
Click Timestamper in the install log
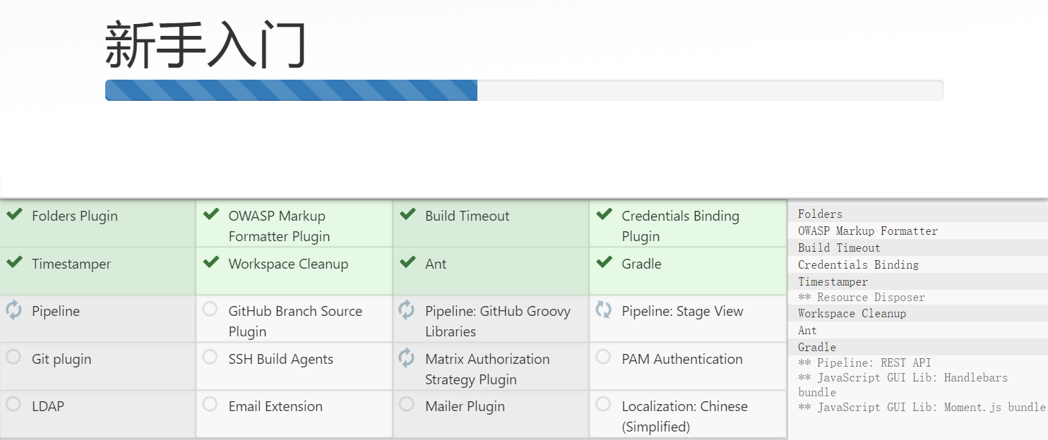833,281
